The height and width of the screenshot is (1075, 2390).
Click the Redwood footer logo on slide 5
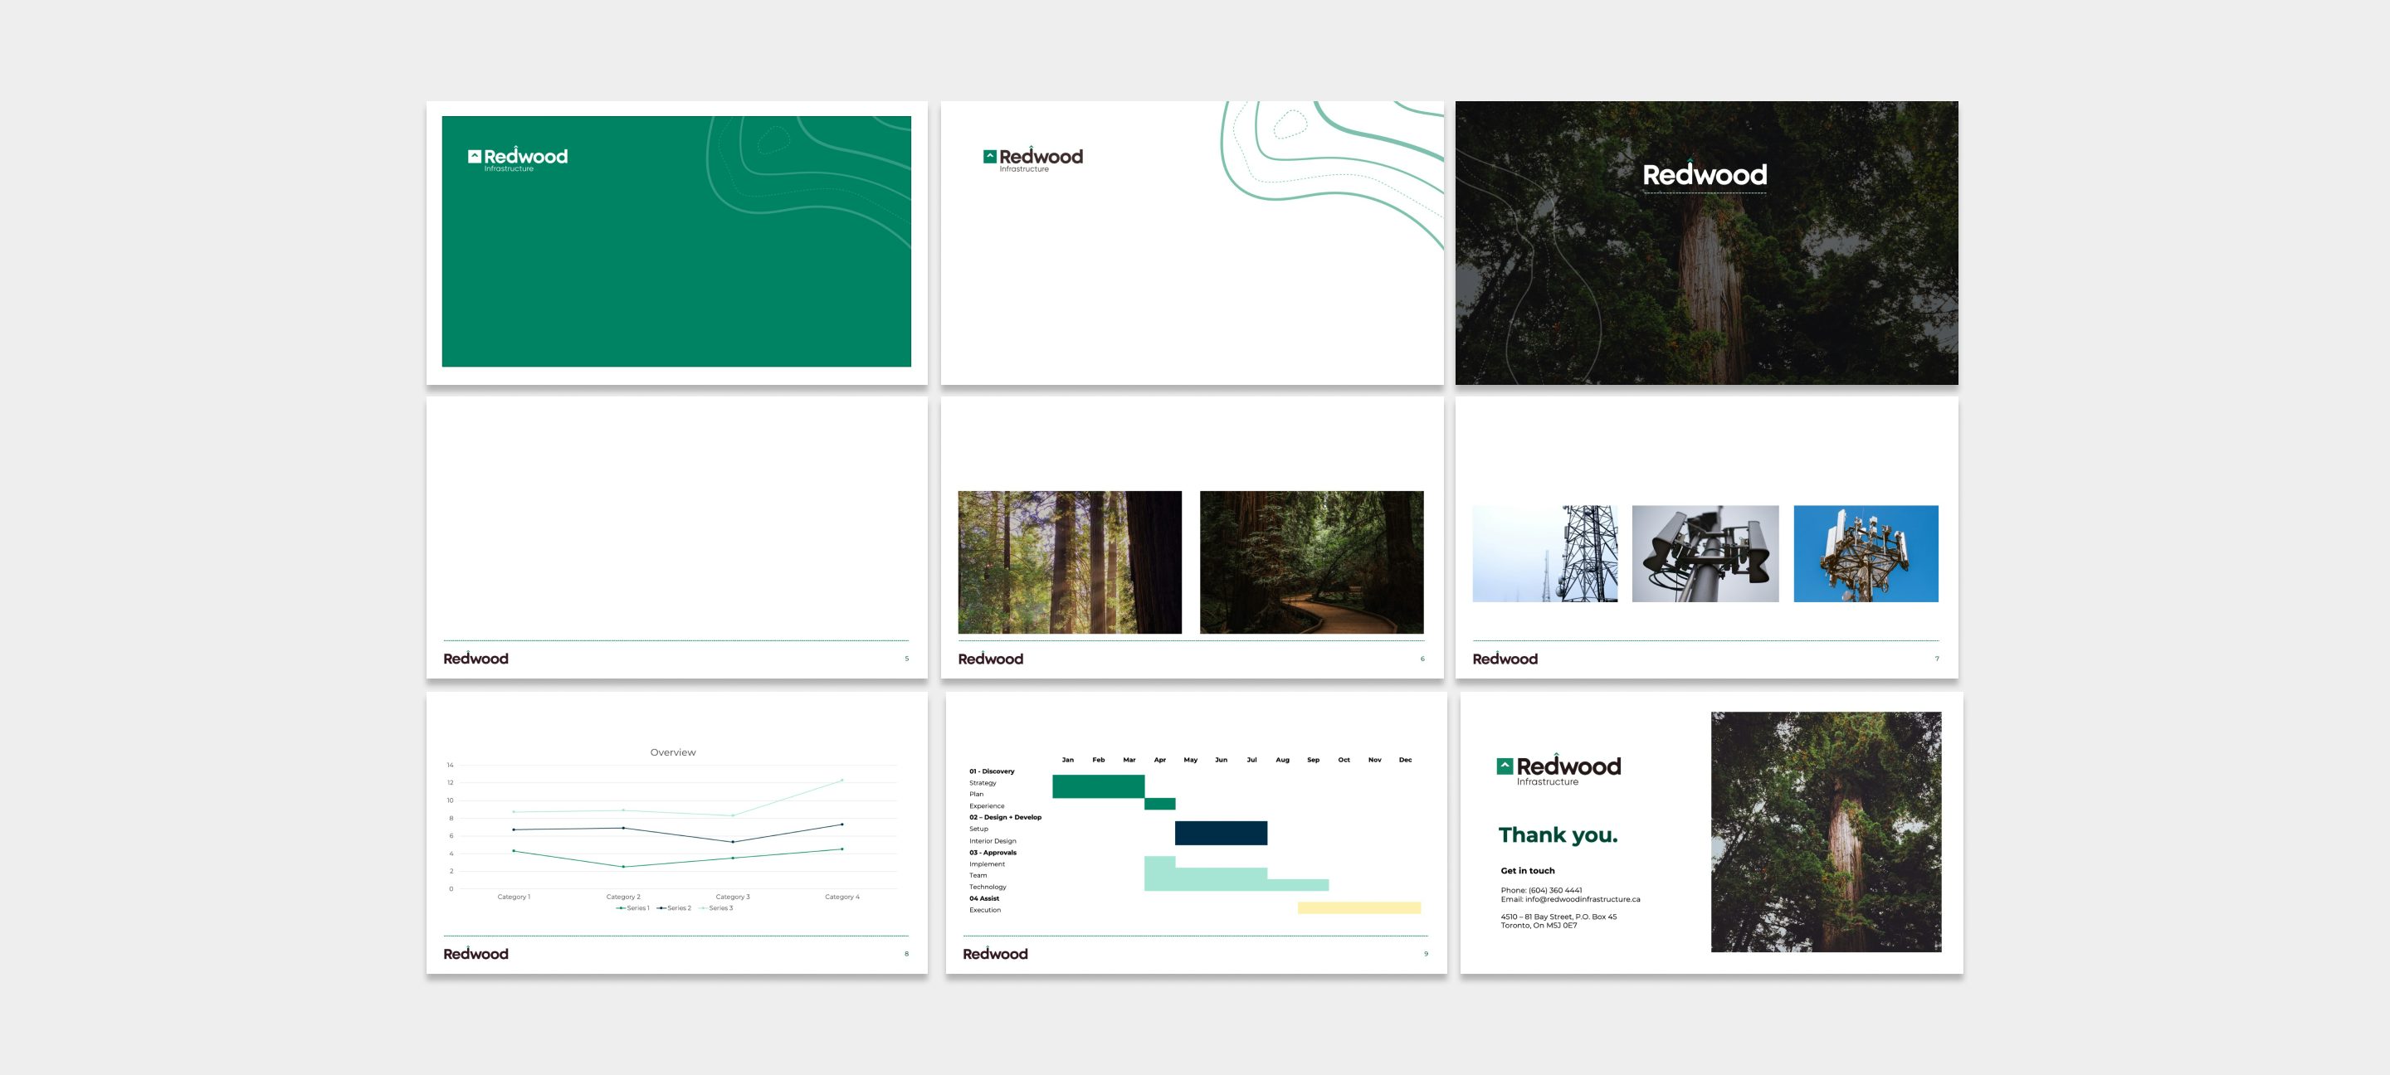[x=476, y=659]
